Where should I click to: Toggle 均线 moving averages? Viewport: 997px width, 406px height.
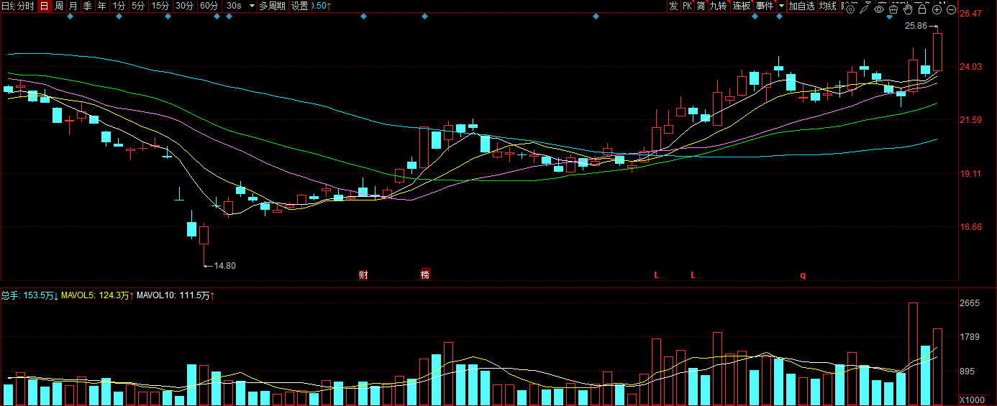(x=828, y=6)
